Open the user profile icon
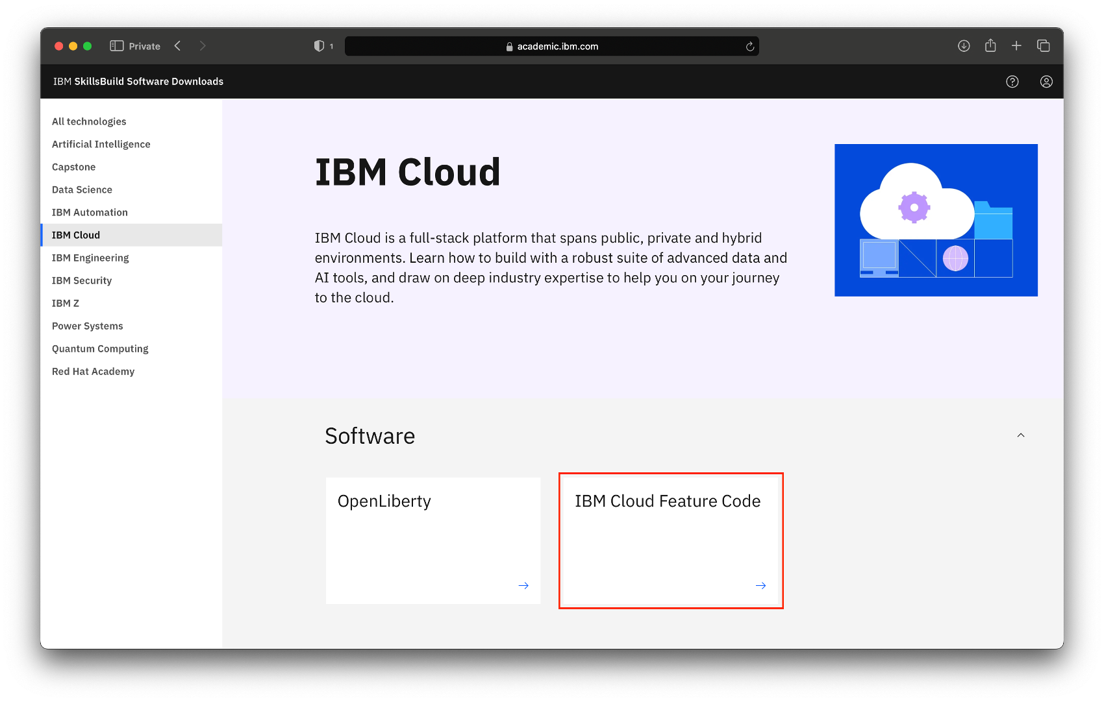 click(1046, 82)
